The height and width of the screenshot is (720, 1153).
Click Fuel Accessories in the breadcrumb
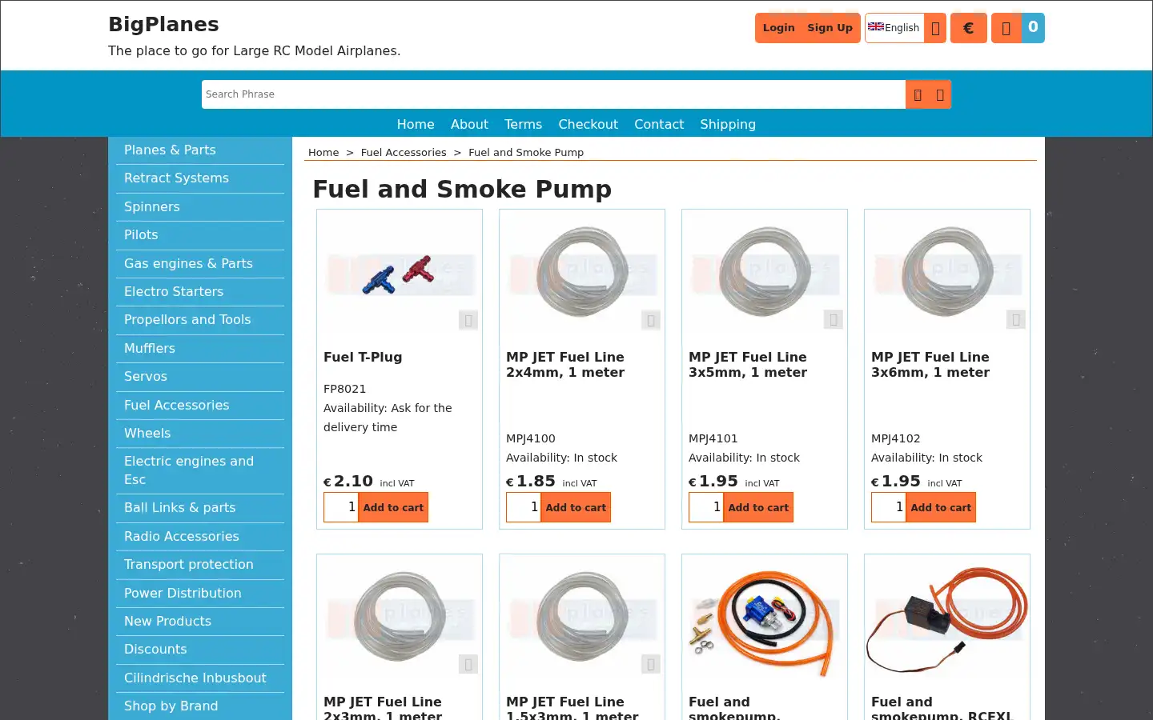pos(404,153)
